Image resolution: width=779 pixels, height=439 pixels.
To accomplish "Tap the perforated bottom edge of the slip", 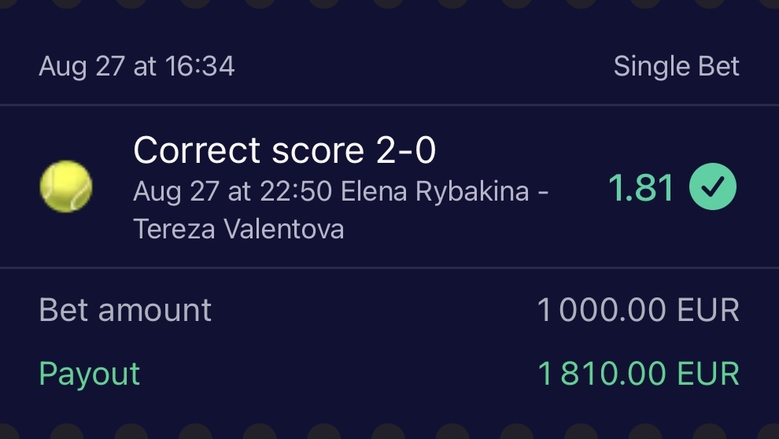I will coord(389,434).
